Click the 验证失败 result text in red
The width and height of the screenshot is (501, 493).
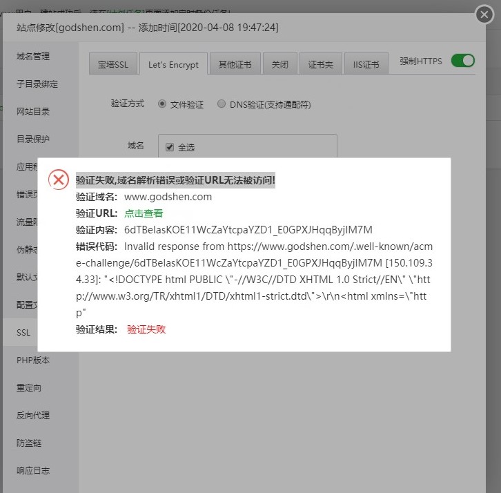click(146, 329)
